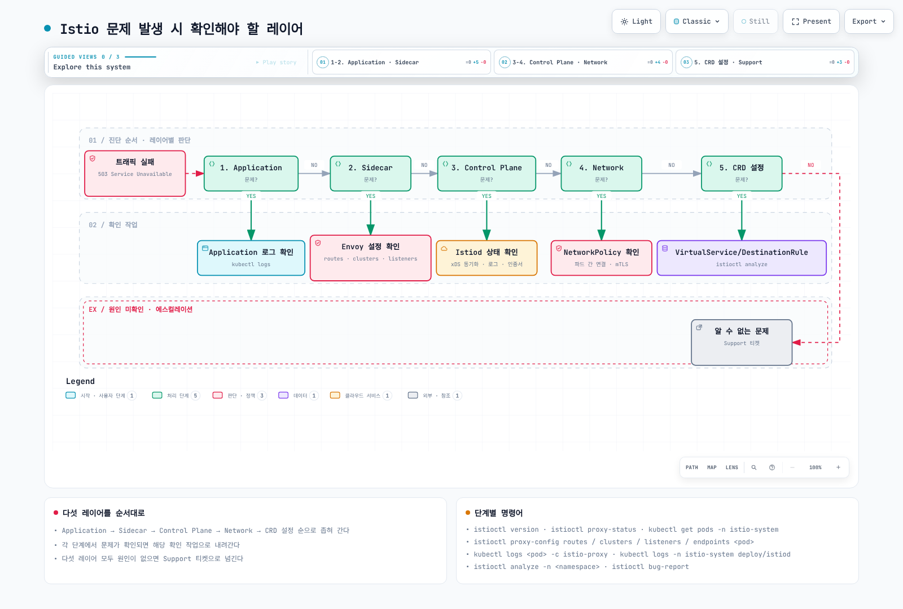Click the code icon on 5. CRD 설정 node
The height and width of the screenshot is (609, 903).
pyautogui.click(x=709, y=164)
